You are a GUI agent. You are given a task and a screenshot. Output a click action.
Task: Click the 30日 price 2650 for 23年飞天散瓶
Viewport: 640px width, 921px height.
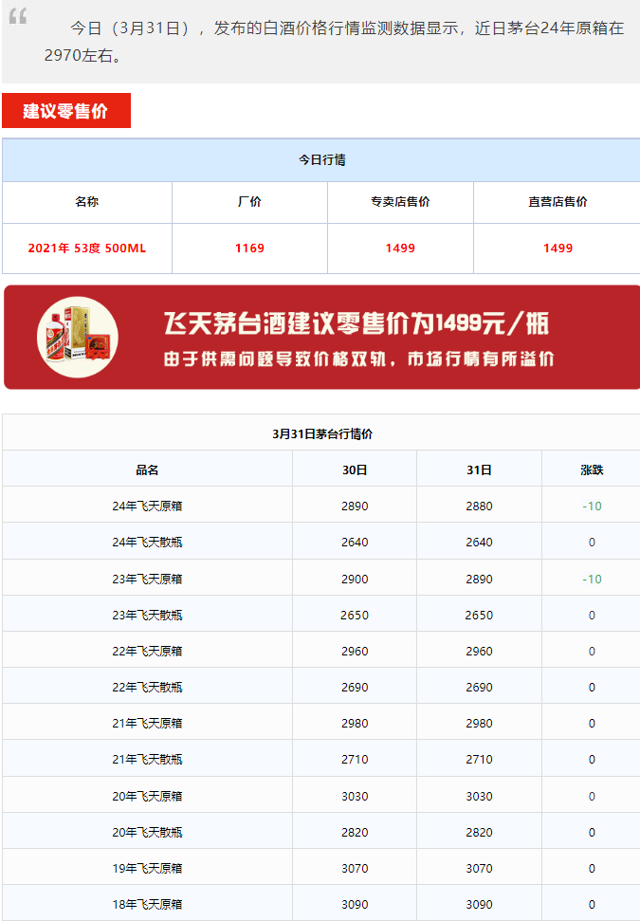pyautogui.click(x=355, y=615)
